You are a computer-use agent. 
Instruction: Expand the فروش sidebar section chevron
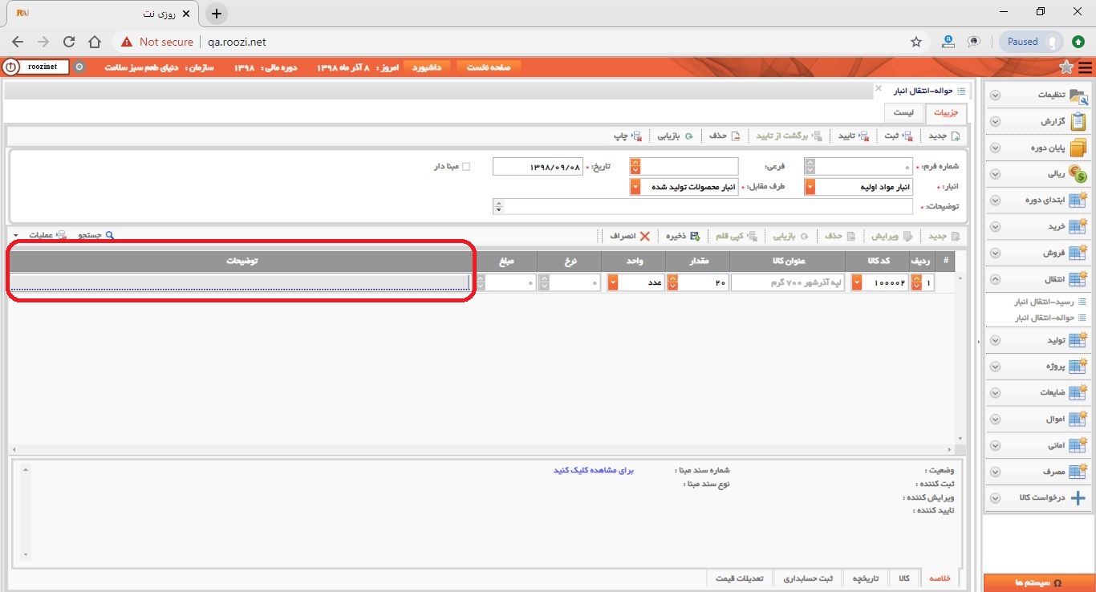995,253
